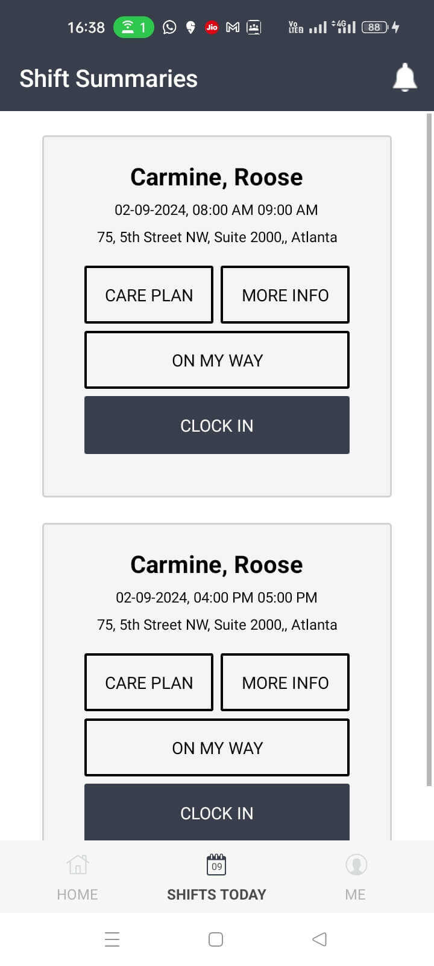Open More Info for the 04:00 PM shift
Image resolution: width=434 pixels, height=966 pixels.
[285, 682]
